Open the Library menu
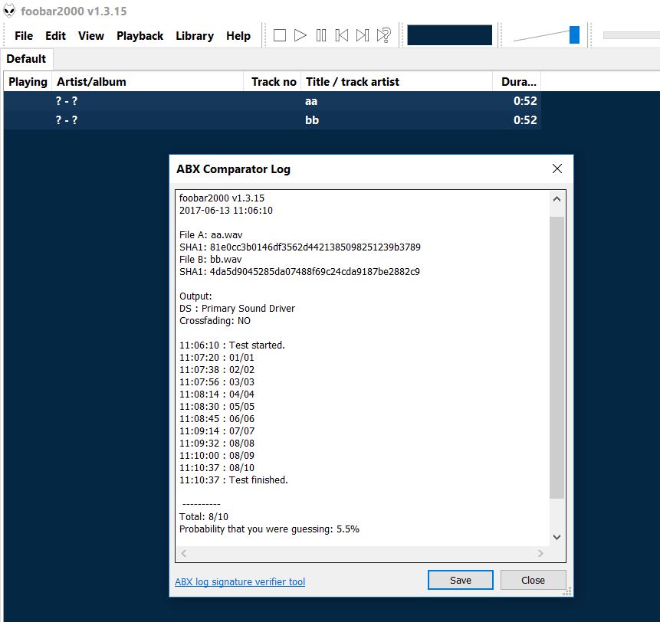This screenshot has height=622, width=660. [195, 36]
